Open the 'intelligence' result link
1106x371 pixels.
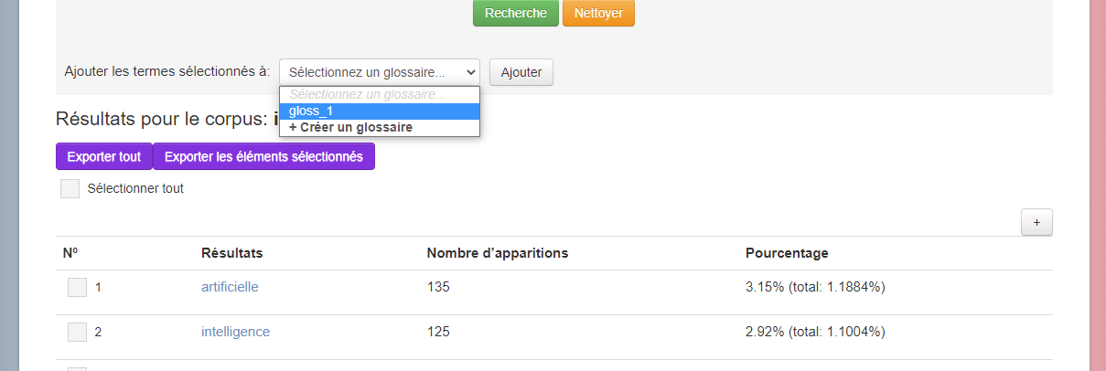coord(235,332)
